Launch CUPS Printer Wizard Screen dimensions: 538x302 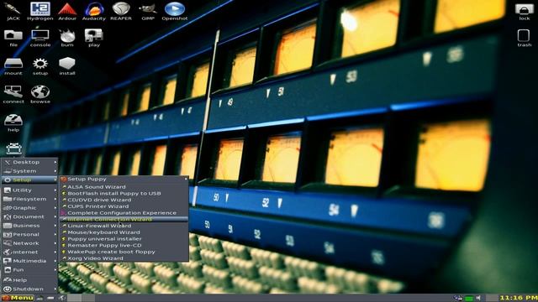124,206
